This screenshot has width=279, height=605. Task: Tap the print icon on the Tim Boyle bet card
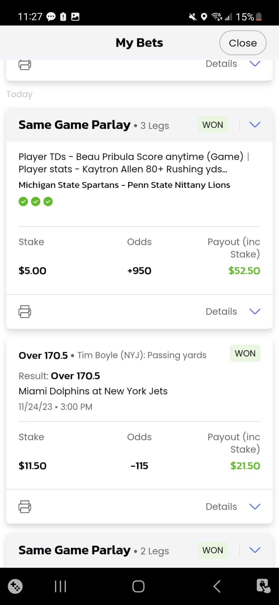(25, 506)
